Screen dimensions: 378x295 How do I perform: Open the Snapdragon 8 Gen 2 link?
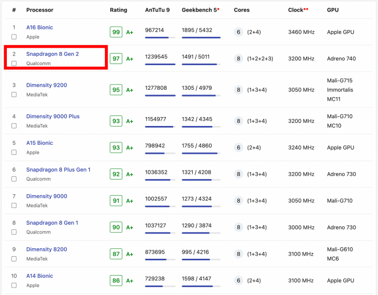[x=52, y=54]
